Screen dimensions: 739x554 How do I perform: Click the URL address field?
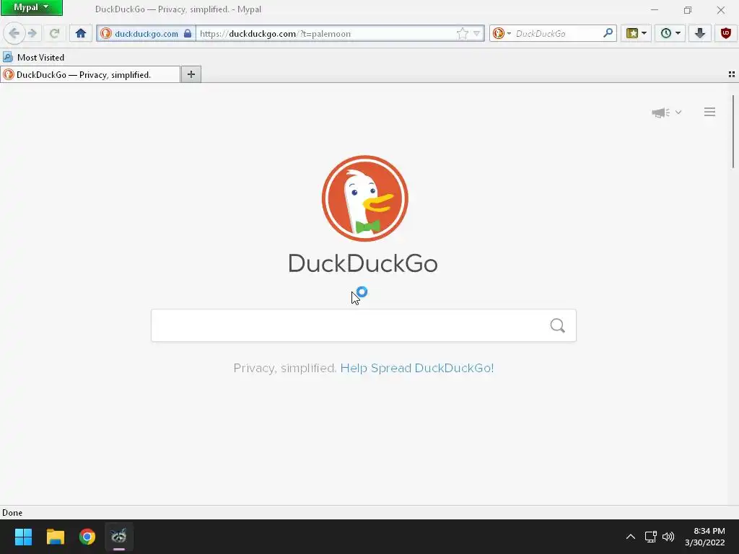(325, 33)
